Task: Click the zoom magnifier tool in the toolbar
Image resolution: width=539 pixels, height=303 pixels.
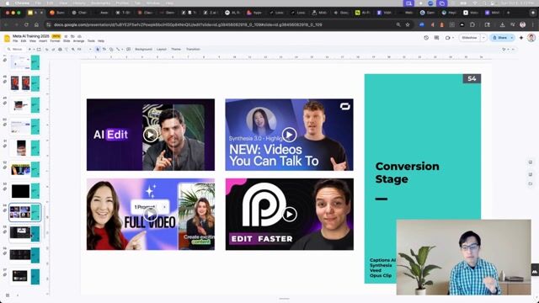Action: (x=73, y=49)
